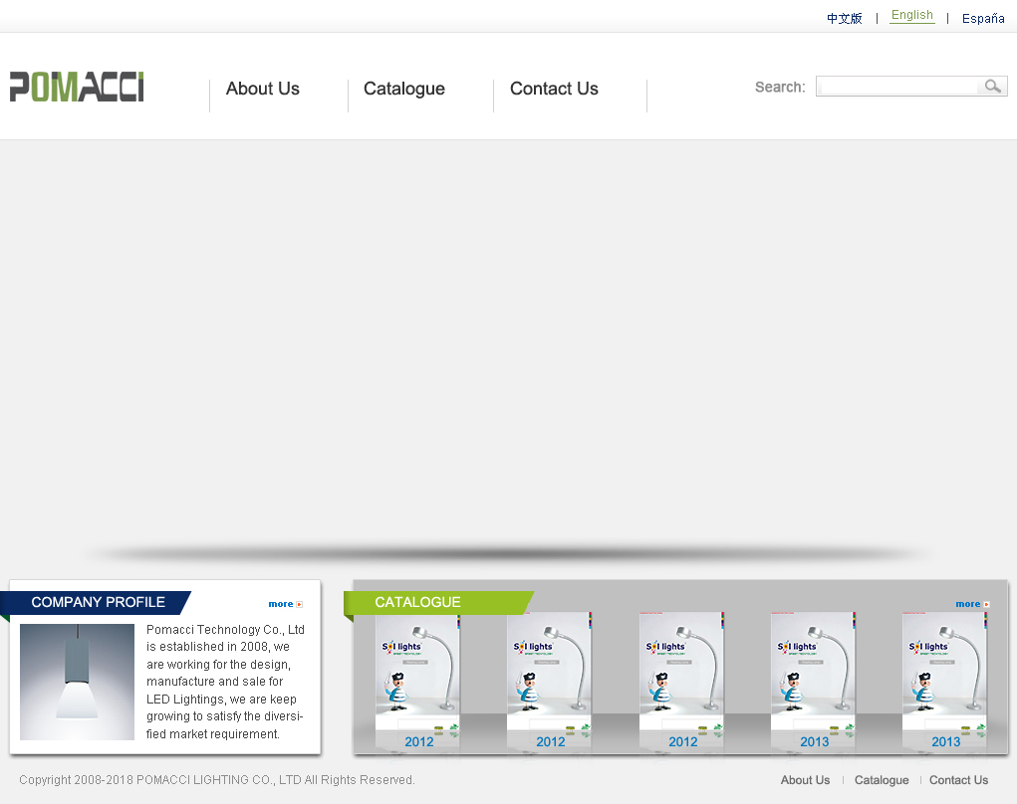
Task: Focus the Search input field
Action: (898, 87)
